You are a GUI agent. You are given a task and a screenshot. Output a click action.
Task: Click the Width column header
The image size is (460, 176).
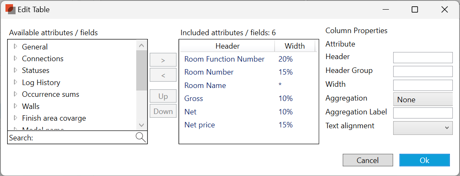294,46
